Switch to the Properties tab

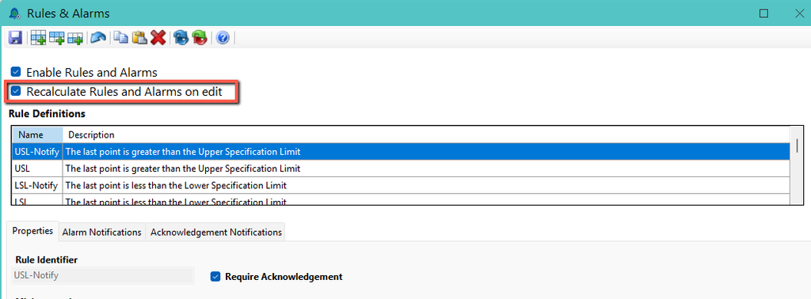coord(32,231)
